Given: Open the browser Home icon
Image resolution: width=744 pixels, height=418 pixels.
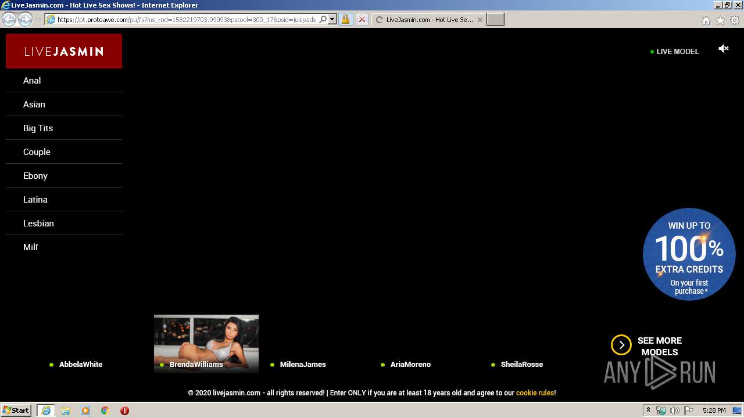Looking at the screenshot, I should pos(706,20).
